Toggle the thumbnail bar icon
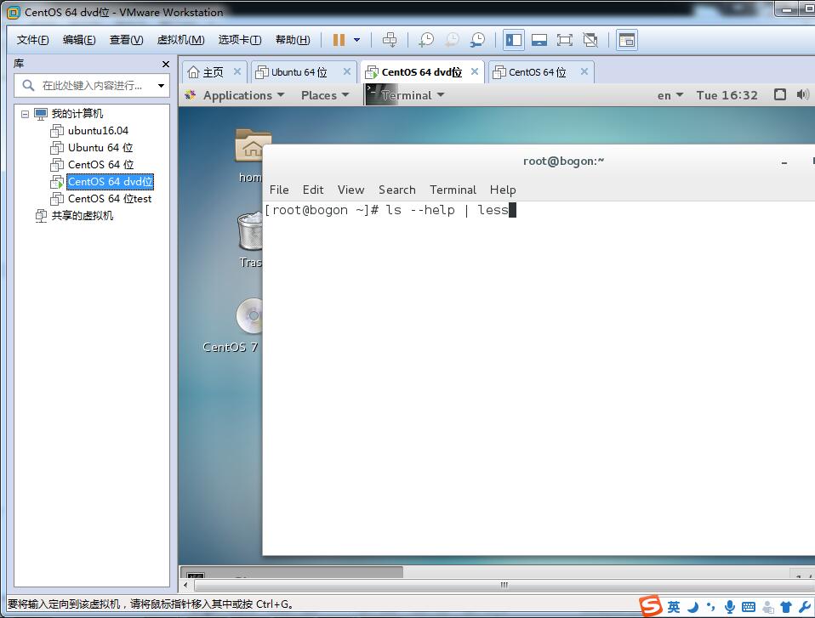The image size is (815, 618). coord(539,40)
